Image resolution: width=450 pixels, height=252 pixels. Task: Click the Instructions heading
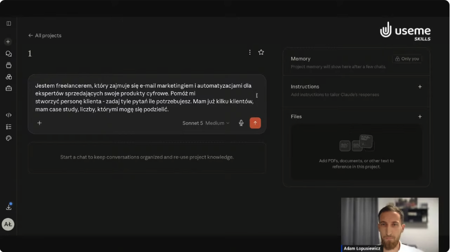[x=305, y=86]
